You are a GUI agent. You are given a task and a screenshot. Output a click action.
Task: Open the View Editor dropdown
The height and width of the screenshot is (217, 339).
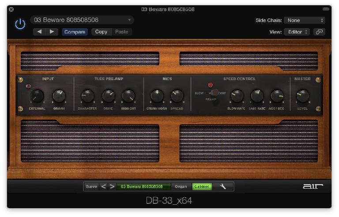coord(297,32)
